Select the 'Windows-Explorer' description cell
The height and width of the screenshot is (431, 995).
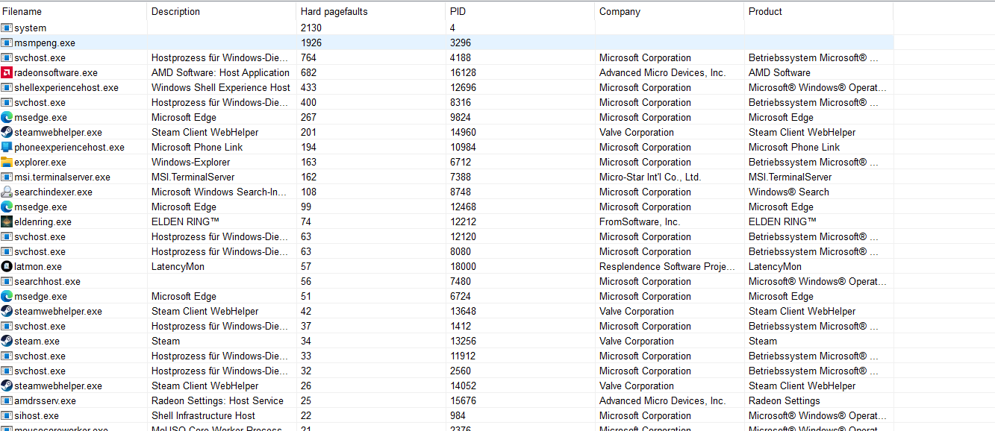pyautogui.click(x=191, y=162)
